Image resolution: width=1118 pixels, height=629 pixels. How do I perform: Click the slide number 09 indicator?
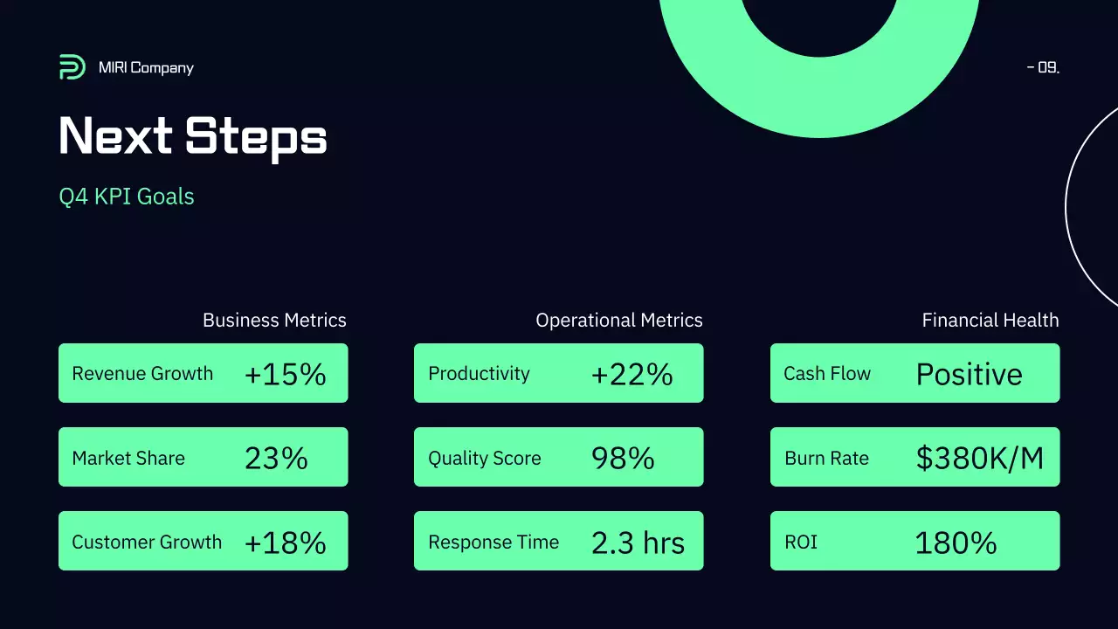1044,67
